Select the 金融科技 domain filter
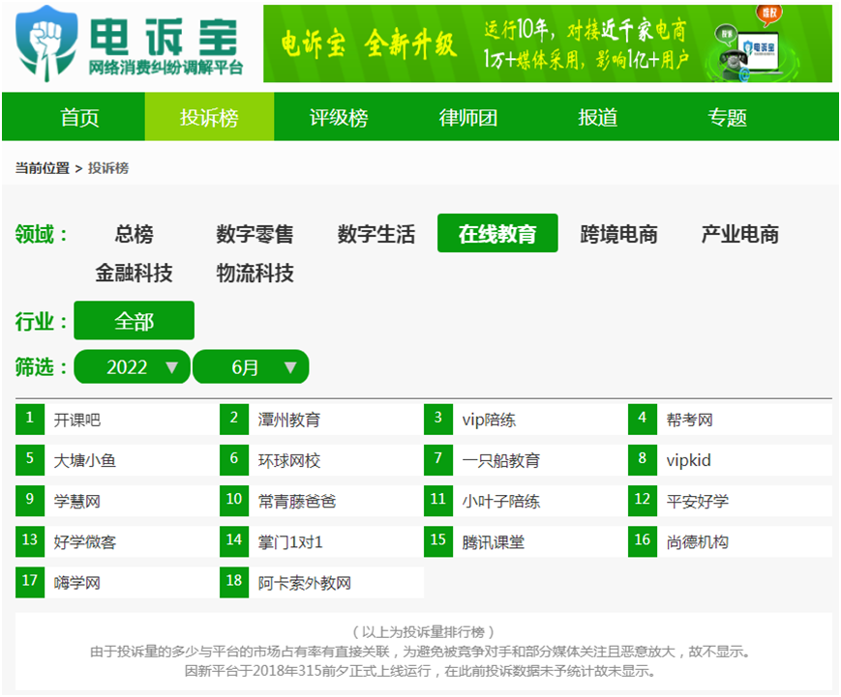This screenshot has height=697, width=841. (x=135, y=273)
